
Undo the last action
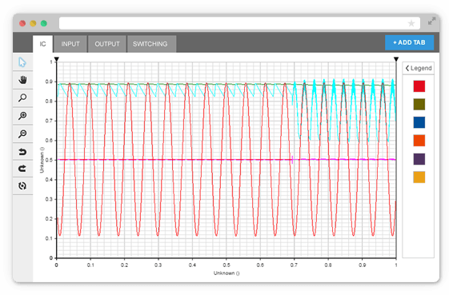[22, 151]
